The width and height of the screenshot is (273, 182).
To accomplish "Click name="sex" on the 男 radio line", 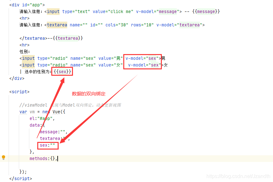I will 83,59.
